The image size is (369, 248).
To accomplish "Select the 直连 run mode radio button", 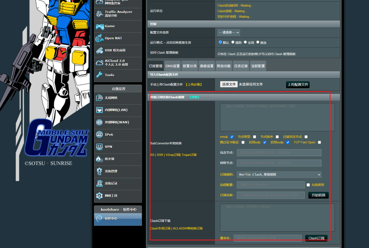I will [258, 42].
